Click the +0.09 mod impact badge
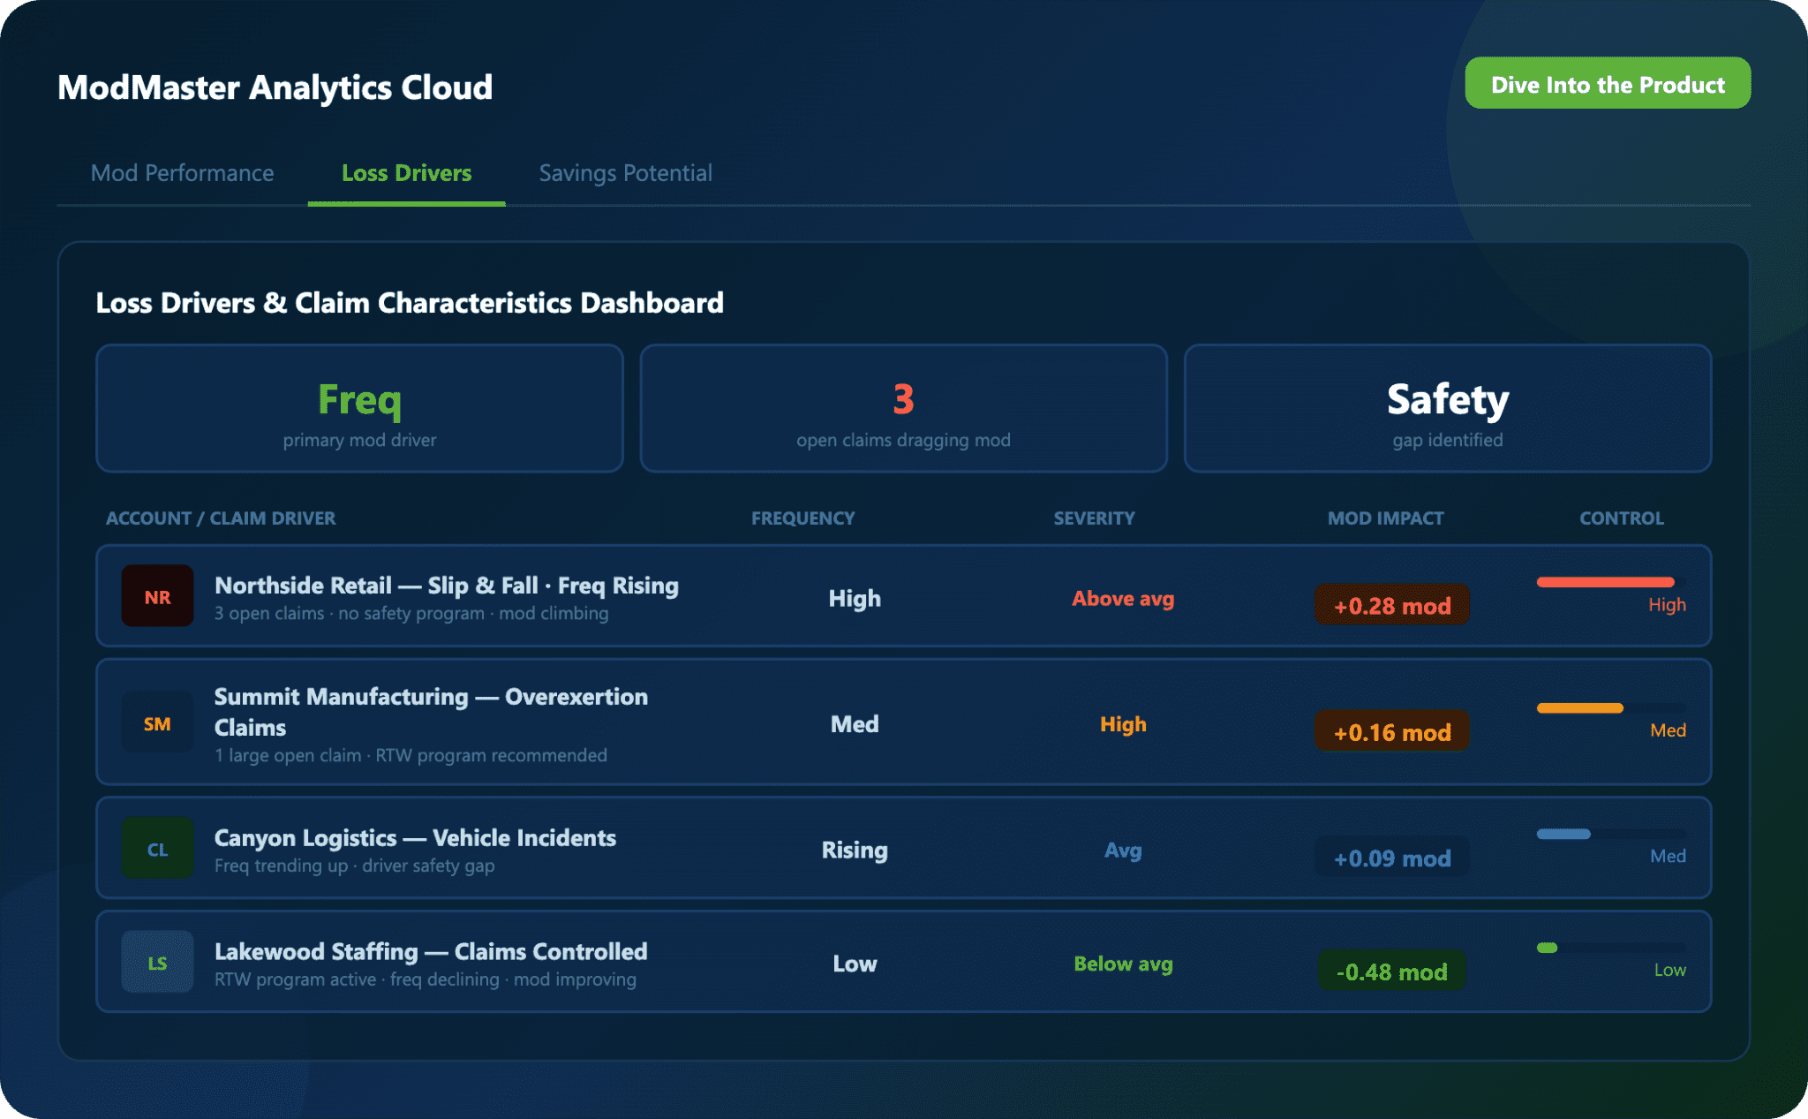The width and height of the screenshot is (1808, 1119). [x=1391, y=858]
